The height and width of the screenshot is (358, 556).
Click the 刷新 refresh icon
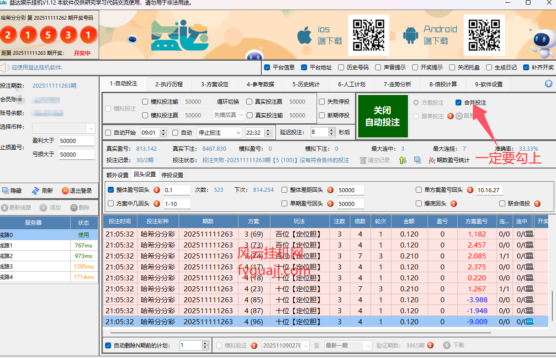point(36,191)
